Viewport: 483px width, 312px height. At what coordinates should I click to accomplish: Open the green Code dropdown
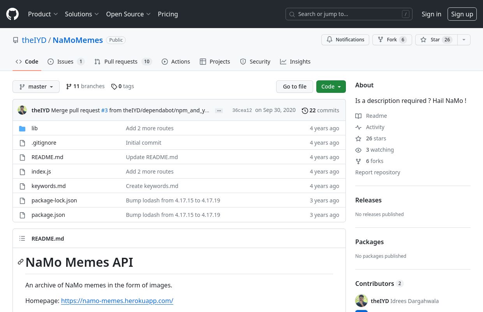331,87
